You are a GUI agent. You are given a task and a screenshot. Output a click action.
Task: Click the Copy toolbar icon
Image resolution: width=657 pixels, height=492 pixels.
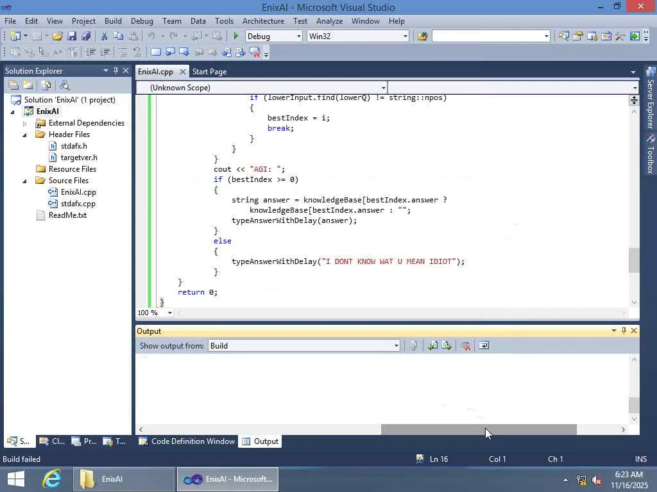click(119, 36)
